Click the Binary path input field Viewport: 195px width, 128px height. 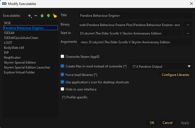(130, 25)
